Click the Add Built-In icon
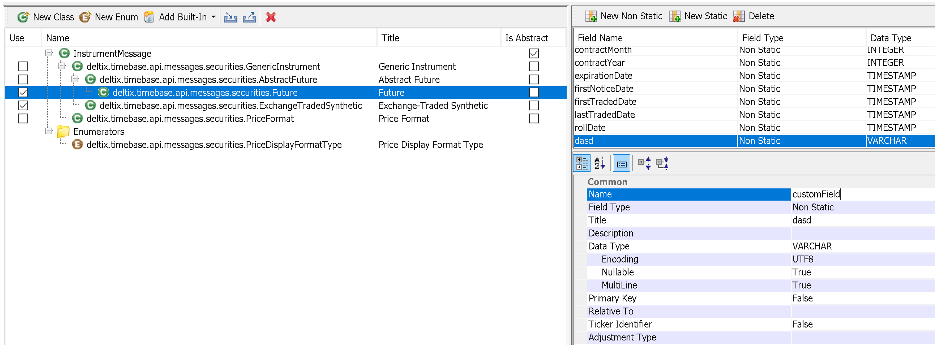Viewport: 938px width, 347px height. pyautogui.click(x=149, y=17)
